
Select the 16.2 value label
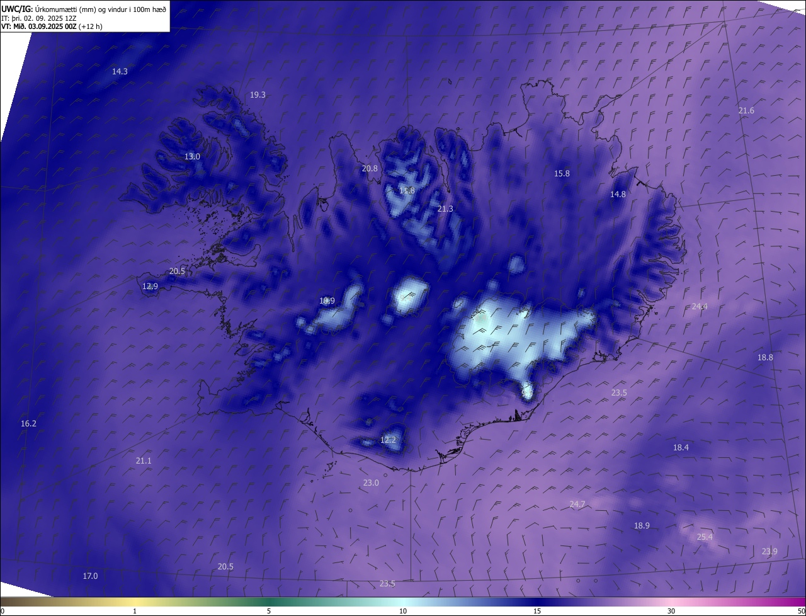pyautogui.click(x=28, y=424)
